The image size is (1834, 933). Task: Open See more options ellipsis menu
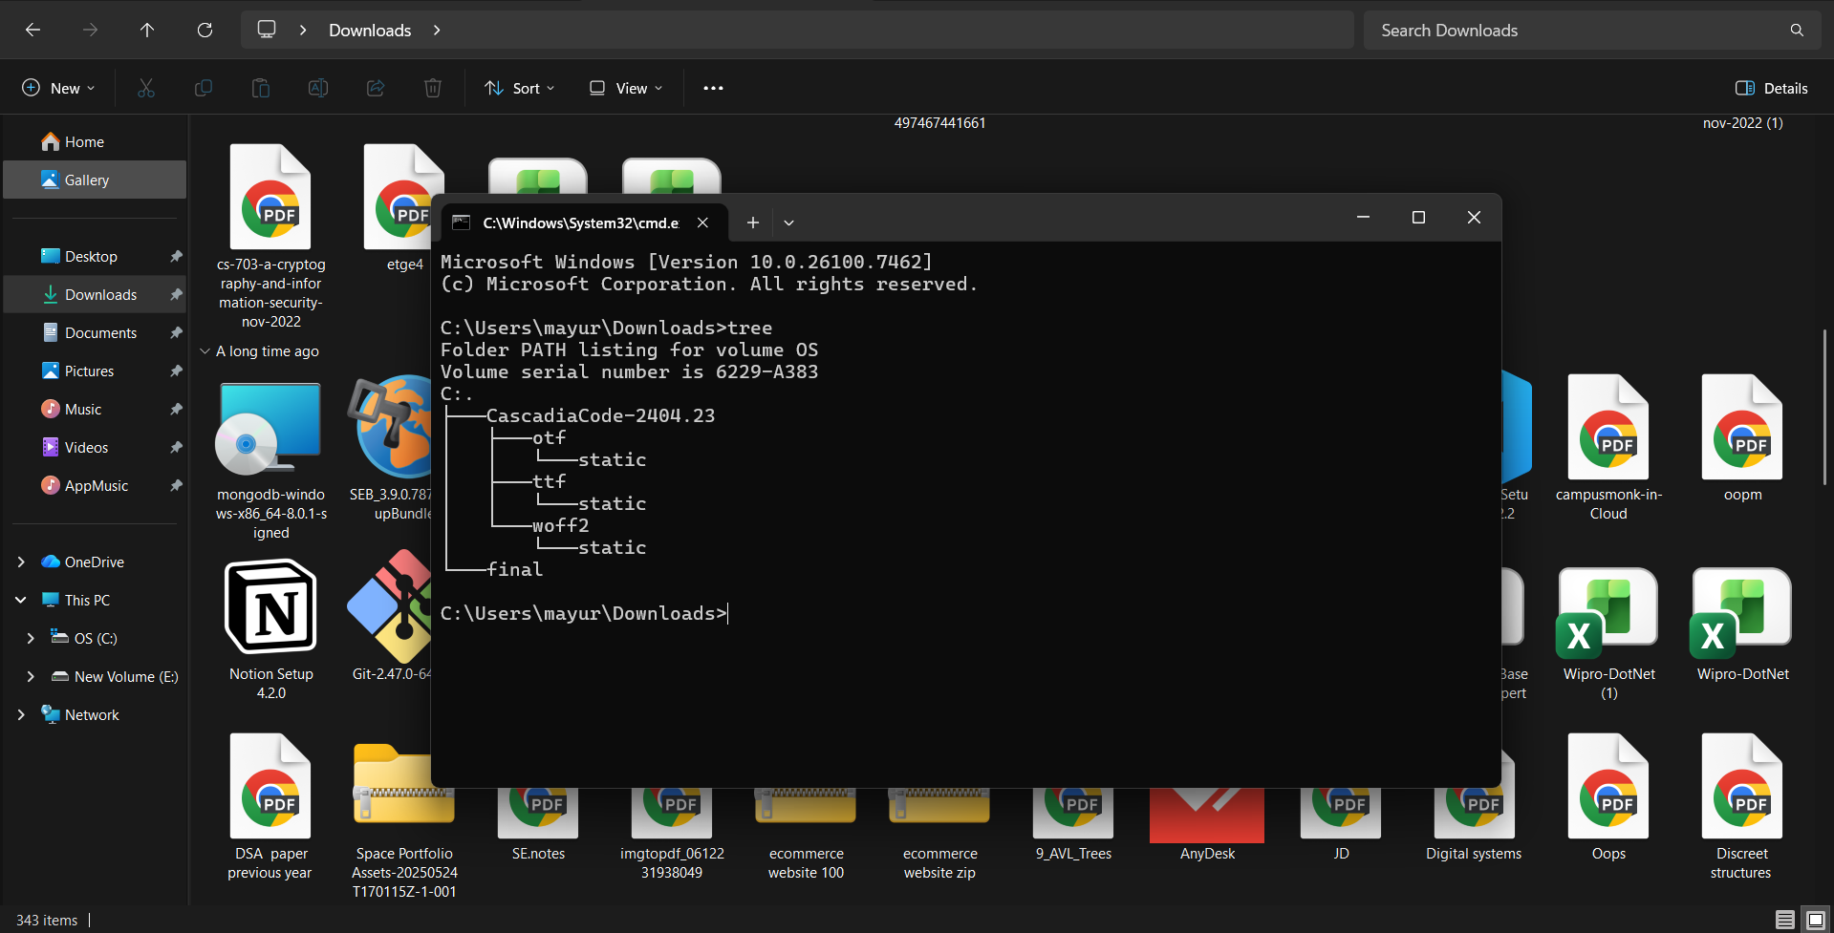713,88
